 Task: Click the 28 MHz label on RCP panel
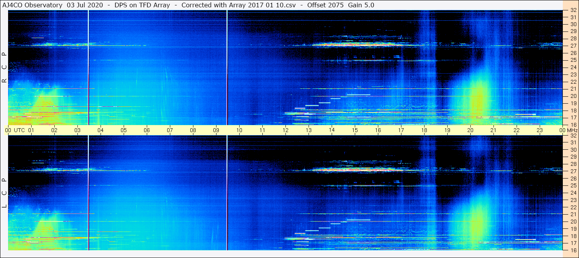(573, 38)
